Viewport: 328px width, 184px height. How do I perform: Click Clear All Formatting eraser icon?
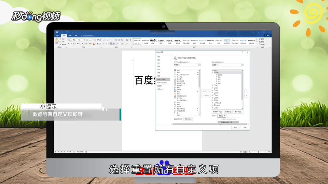95,40
